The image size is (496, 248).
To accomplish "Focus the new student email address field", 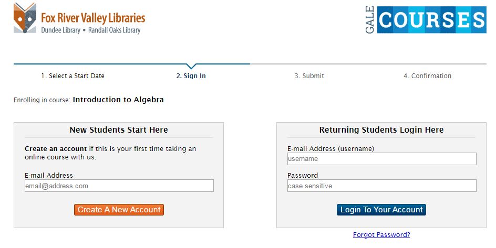I will point(119,186).
